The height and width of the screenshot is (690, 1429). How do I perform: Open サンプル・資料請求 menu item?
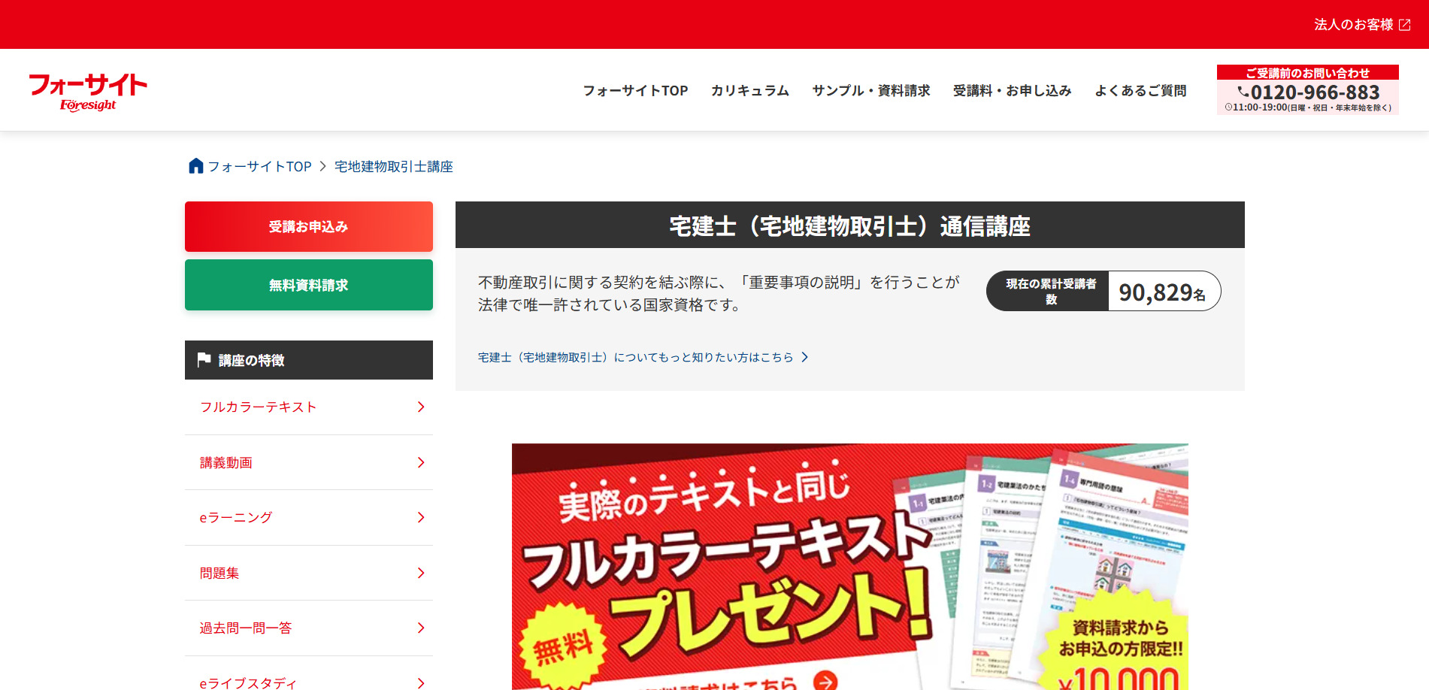click(x=870, y=90)
